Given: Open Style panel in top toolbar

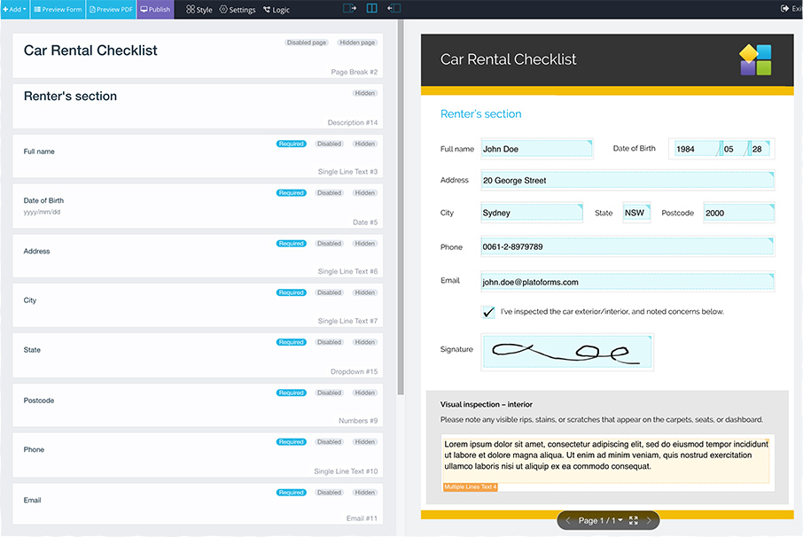Looking at the screenshot, I should point(199,10).
